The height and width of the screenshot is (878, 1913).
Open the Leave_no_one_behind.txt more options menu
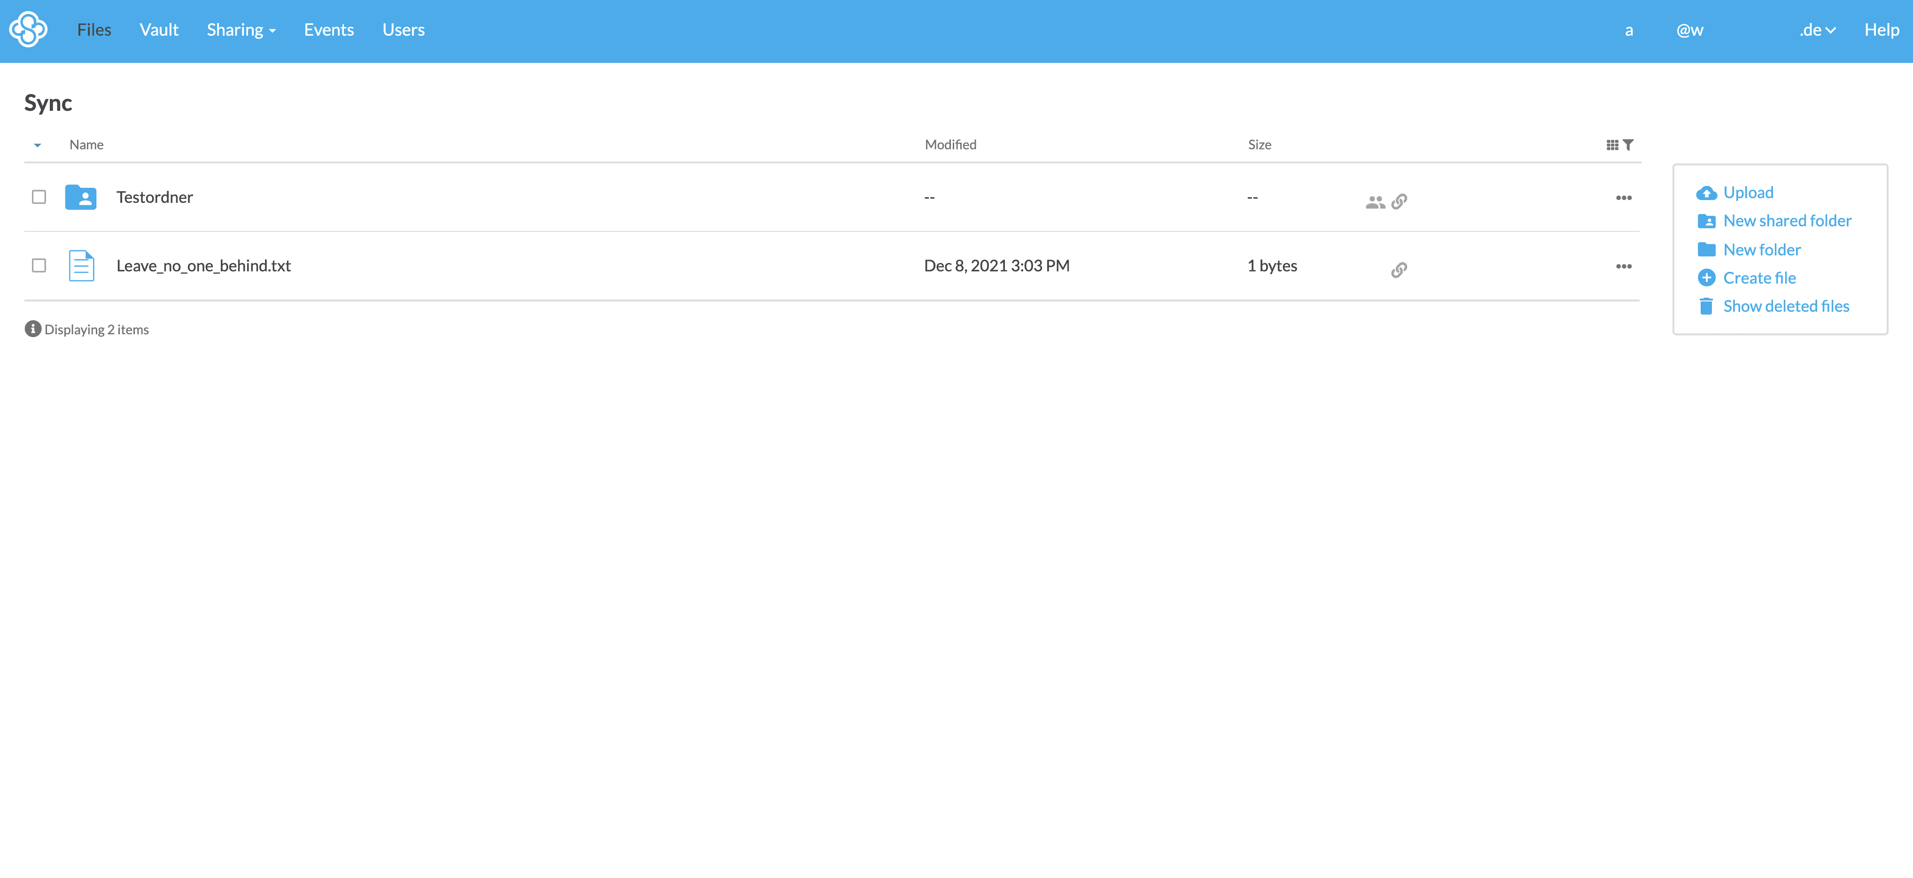(x=1624, y=266)
